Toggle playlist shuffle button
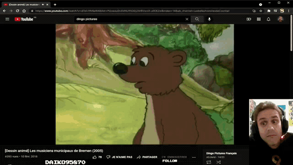Image resolution: width=293 pixels, height=165 pixels. (x=218, y=162)
